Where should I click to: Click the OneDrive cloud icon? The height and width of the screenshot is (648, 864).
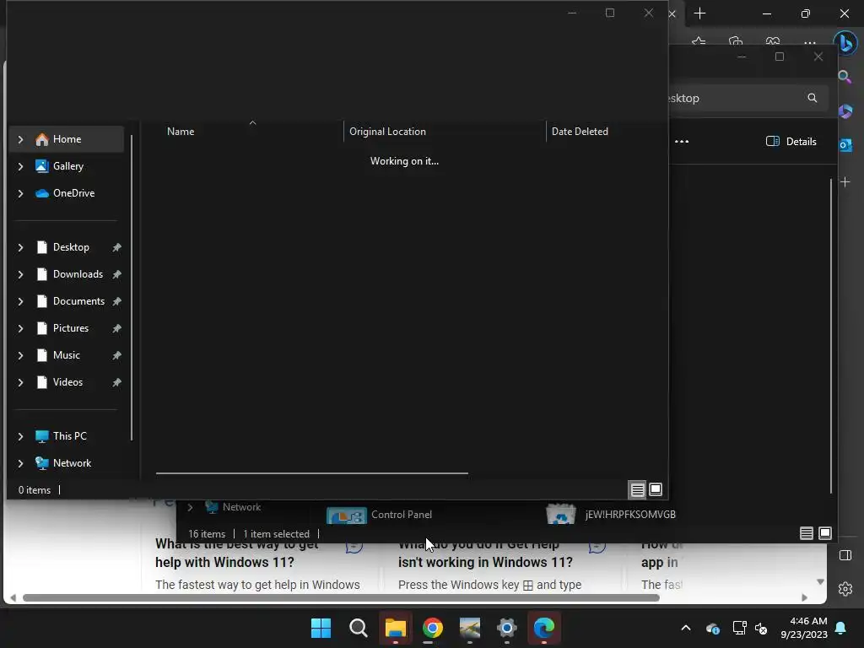click(x=42, y=193)
